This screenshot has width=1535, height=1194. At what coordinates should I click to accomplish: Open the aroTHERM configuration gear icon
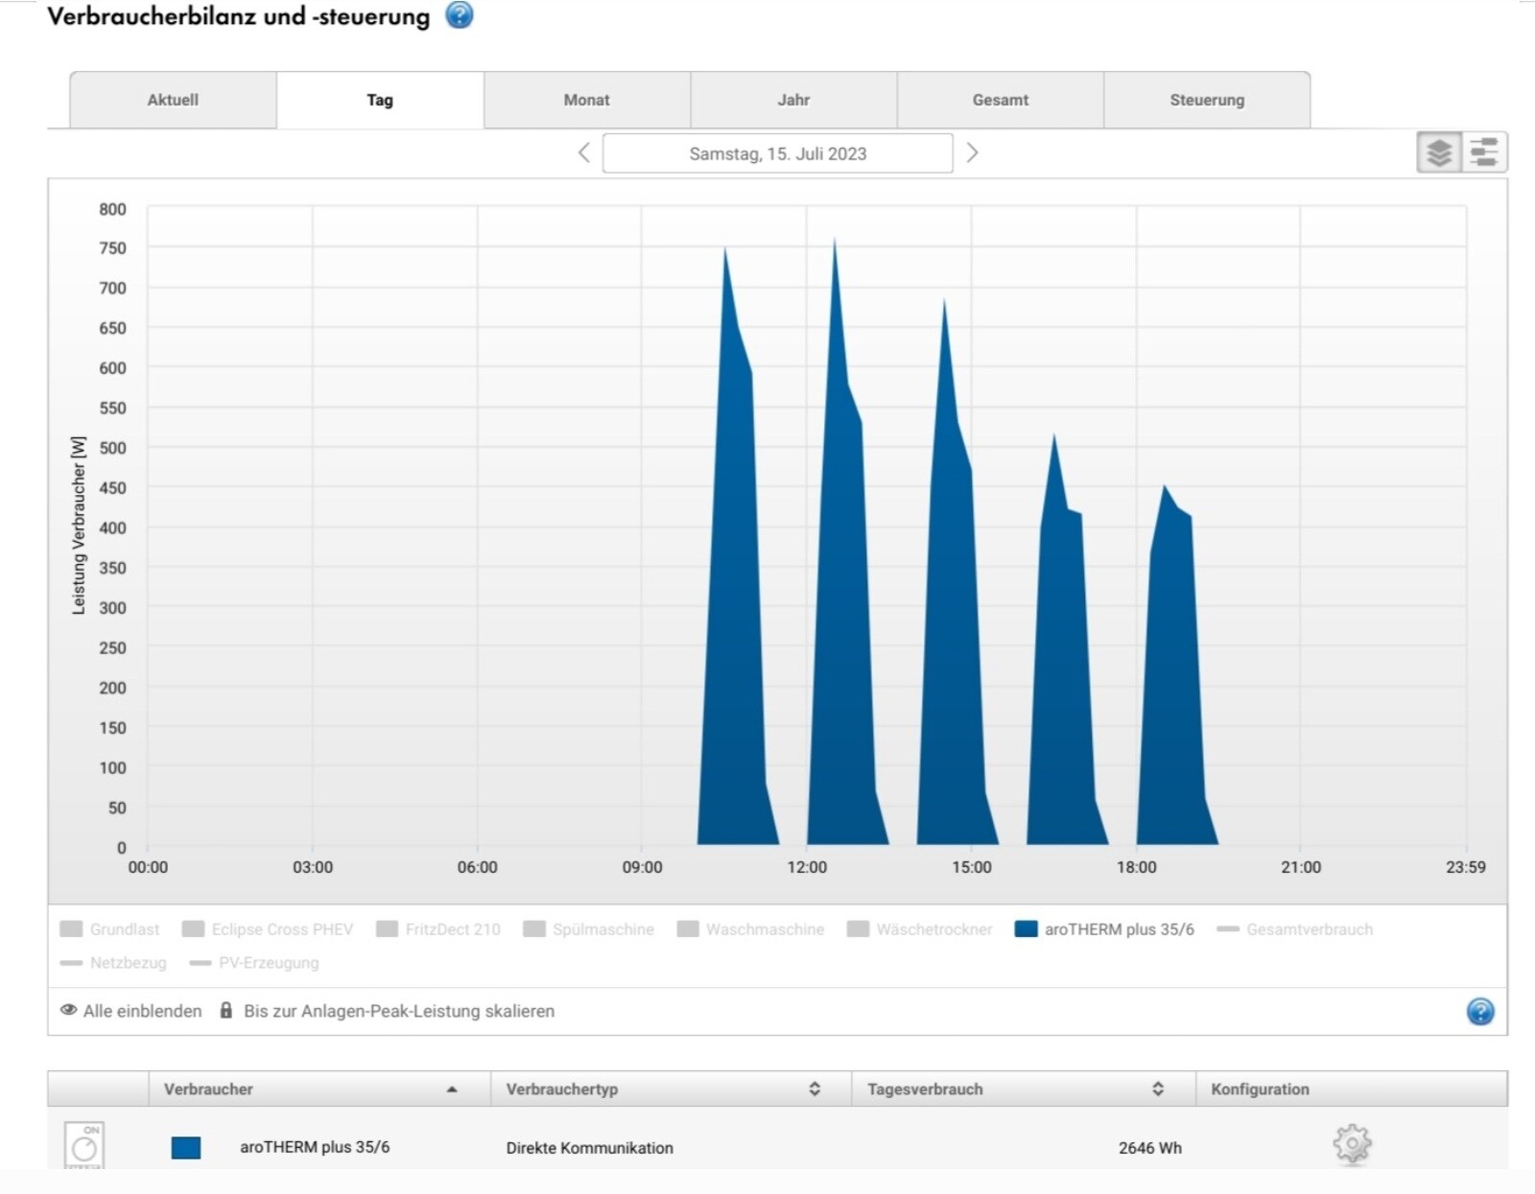pyautogui.click(x=1352, y=1144)
